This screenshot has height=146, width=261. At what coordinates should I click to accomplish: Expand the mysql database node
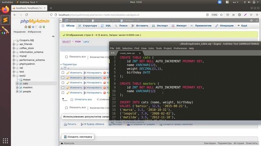pyautogui.click(x=14, y=56)
